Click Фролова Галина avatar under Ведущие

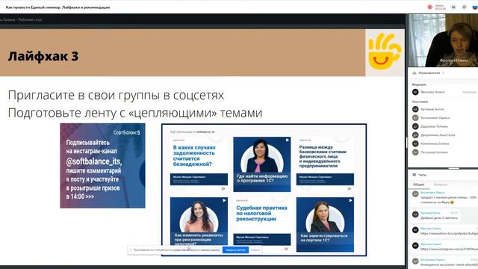point(415,92)
